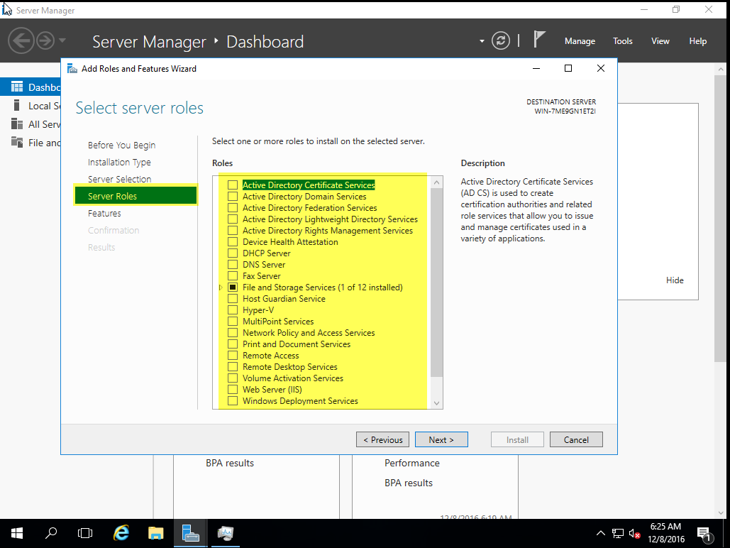The width and height of the screenshot is (730, 548).
Task: Click the muted volume tray icon
Action: (x=634, y=533)
